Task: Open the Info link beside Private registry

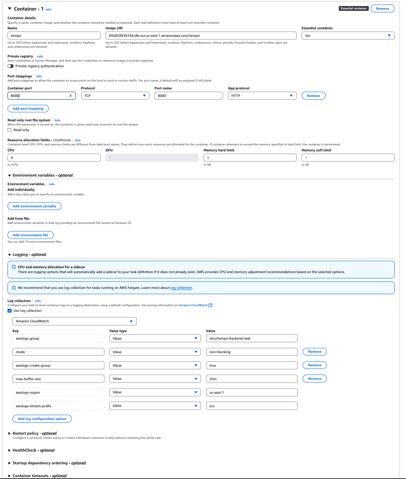Action: [x=40, y=56]
